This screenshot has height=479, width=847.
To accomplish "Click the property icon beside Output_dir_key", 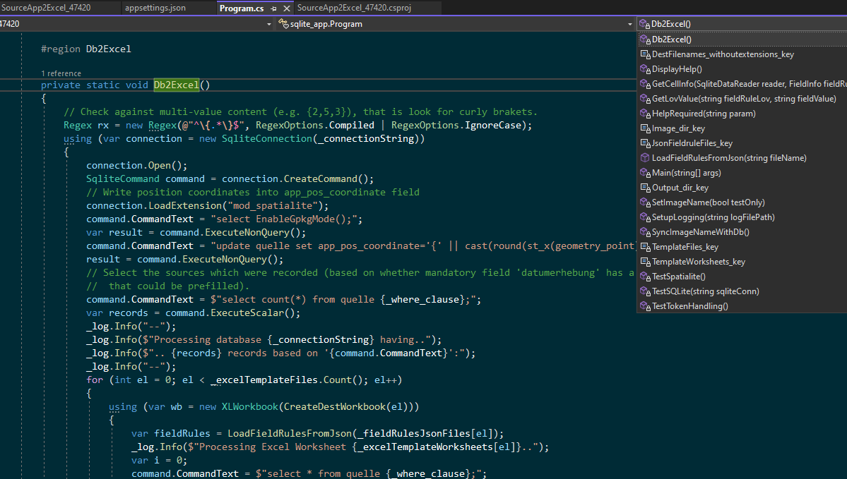I will (x=644, y=188).
